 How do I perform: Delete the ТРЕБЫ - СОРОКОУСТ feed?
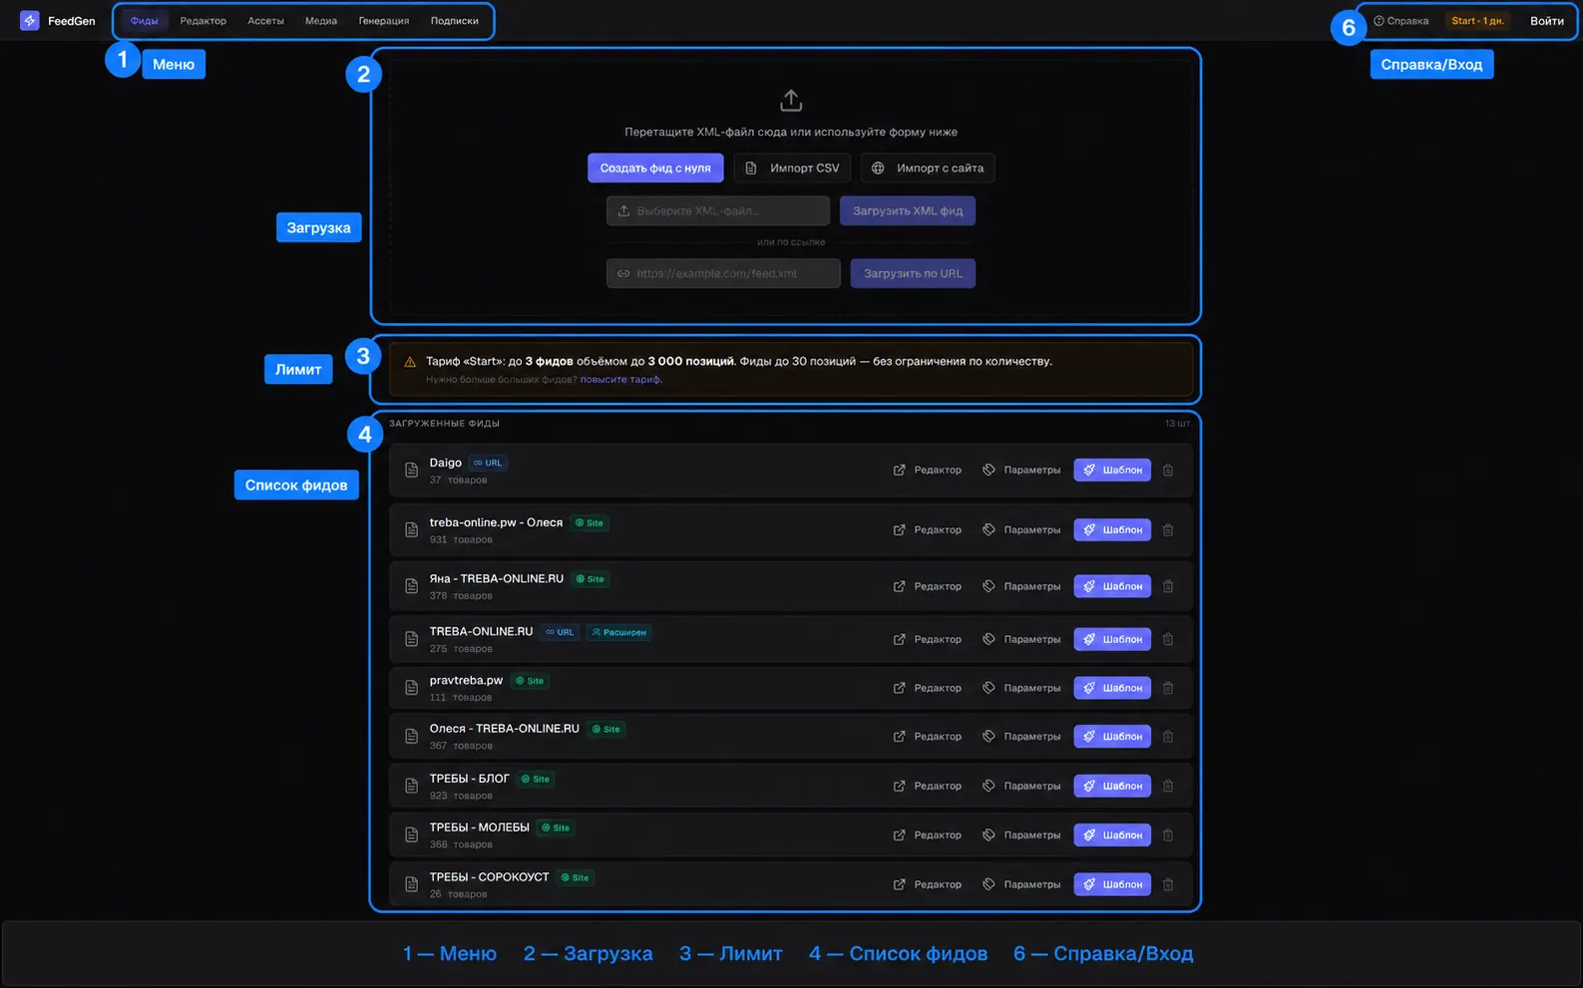[1168, 884]
